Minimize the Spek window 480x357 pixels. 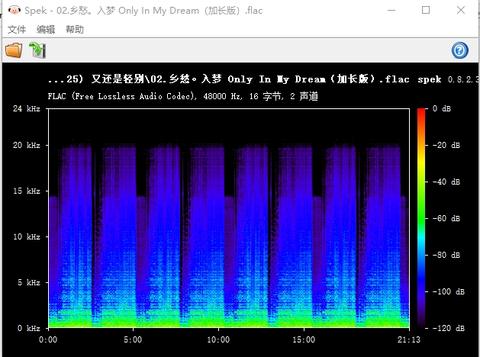point(391,10)
